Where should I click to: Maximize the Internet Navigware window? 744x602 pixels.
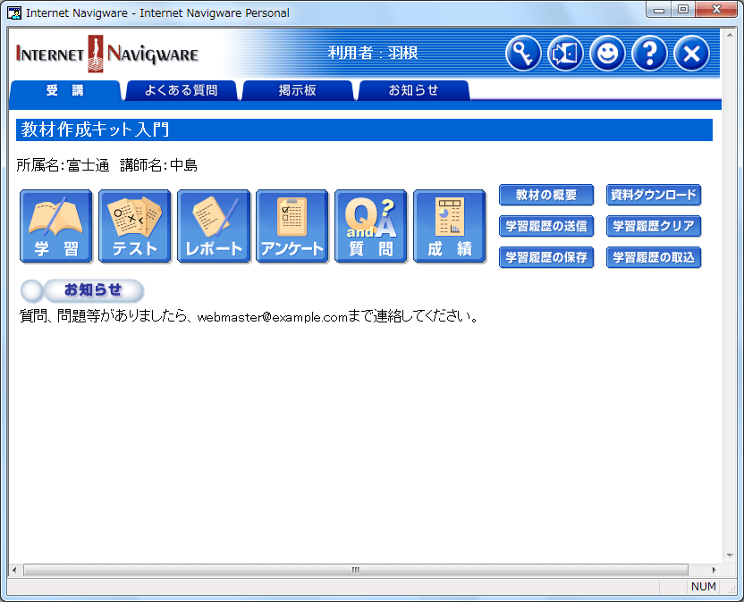pos(683,10)
